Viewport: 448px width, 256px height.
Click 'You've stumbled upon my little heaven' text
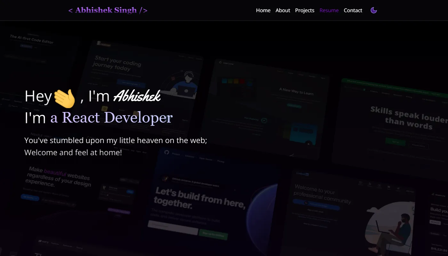click(x=116, y=140)
